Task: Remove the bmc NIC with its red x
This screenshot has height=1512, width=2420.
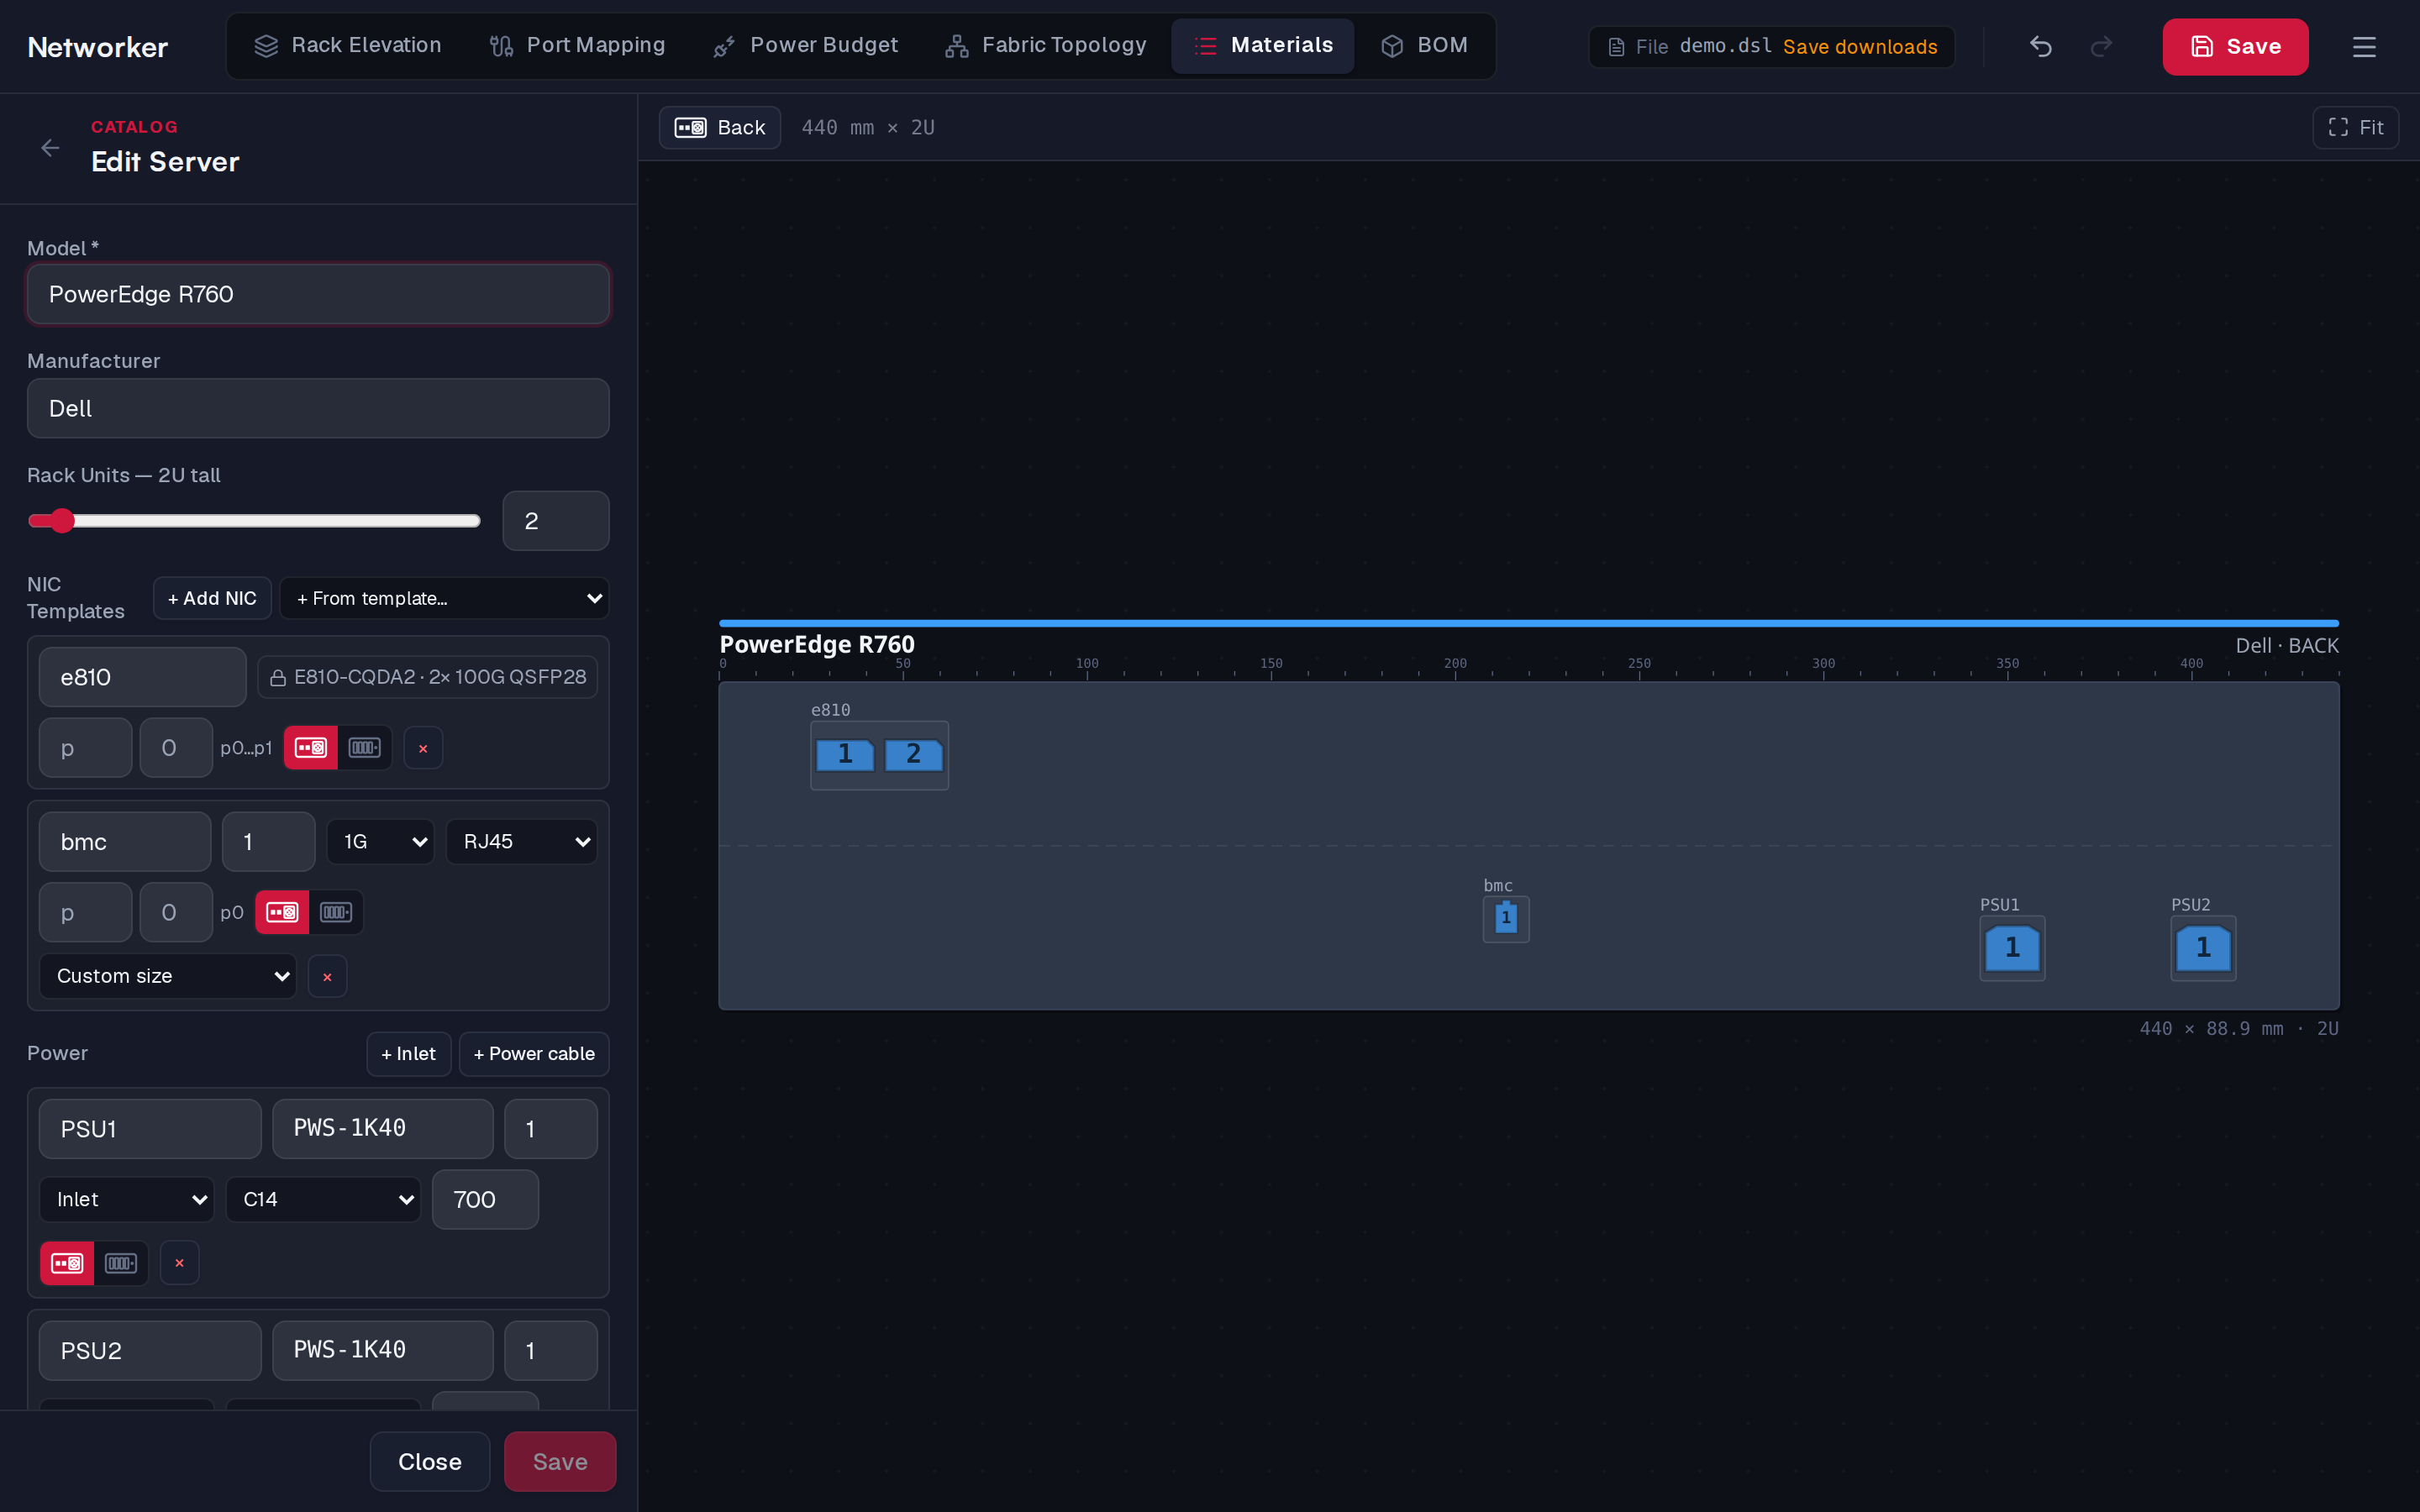Action: [327, 977]
